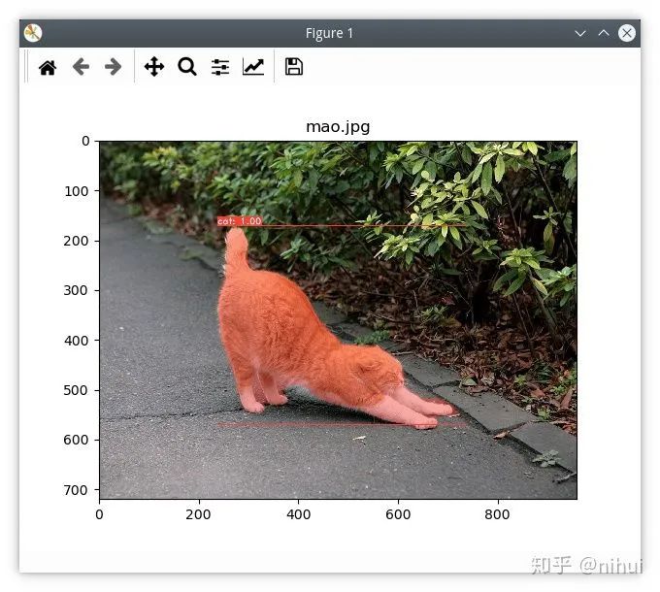The height and width of the screenshot is (592, 660).
Task: Reset the view with the Home icon
Action: 48,67
